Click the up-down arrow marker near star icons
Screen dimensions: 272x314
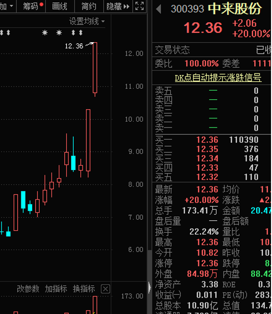tap(73, 33)
